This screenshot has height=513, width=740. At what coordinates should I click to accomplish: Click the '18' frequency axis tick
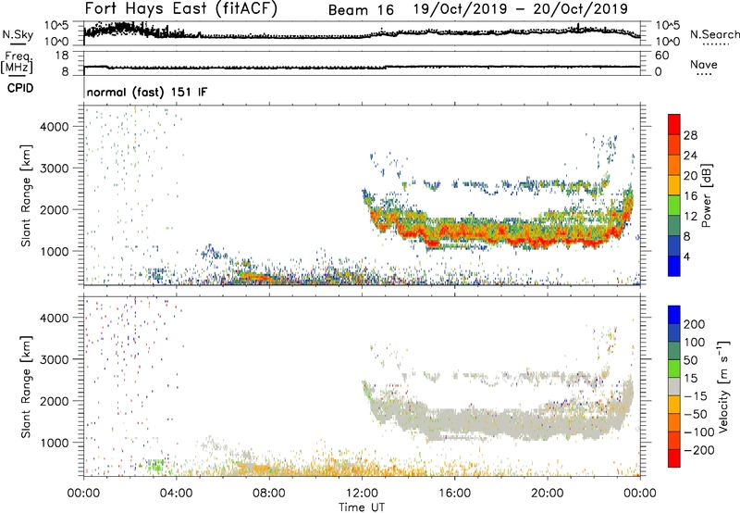(62, 56)
